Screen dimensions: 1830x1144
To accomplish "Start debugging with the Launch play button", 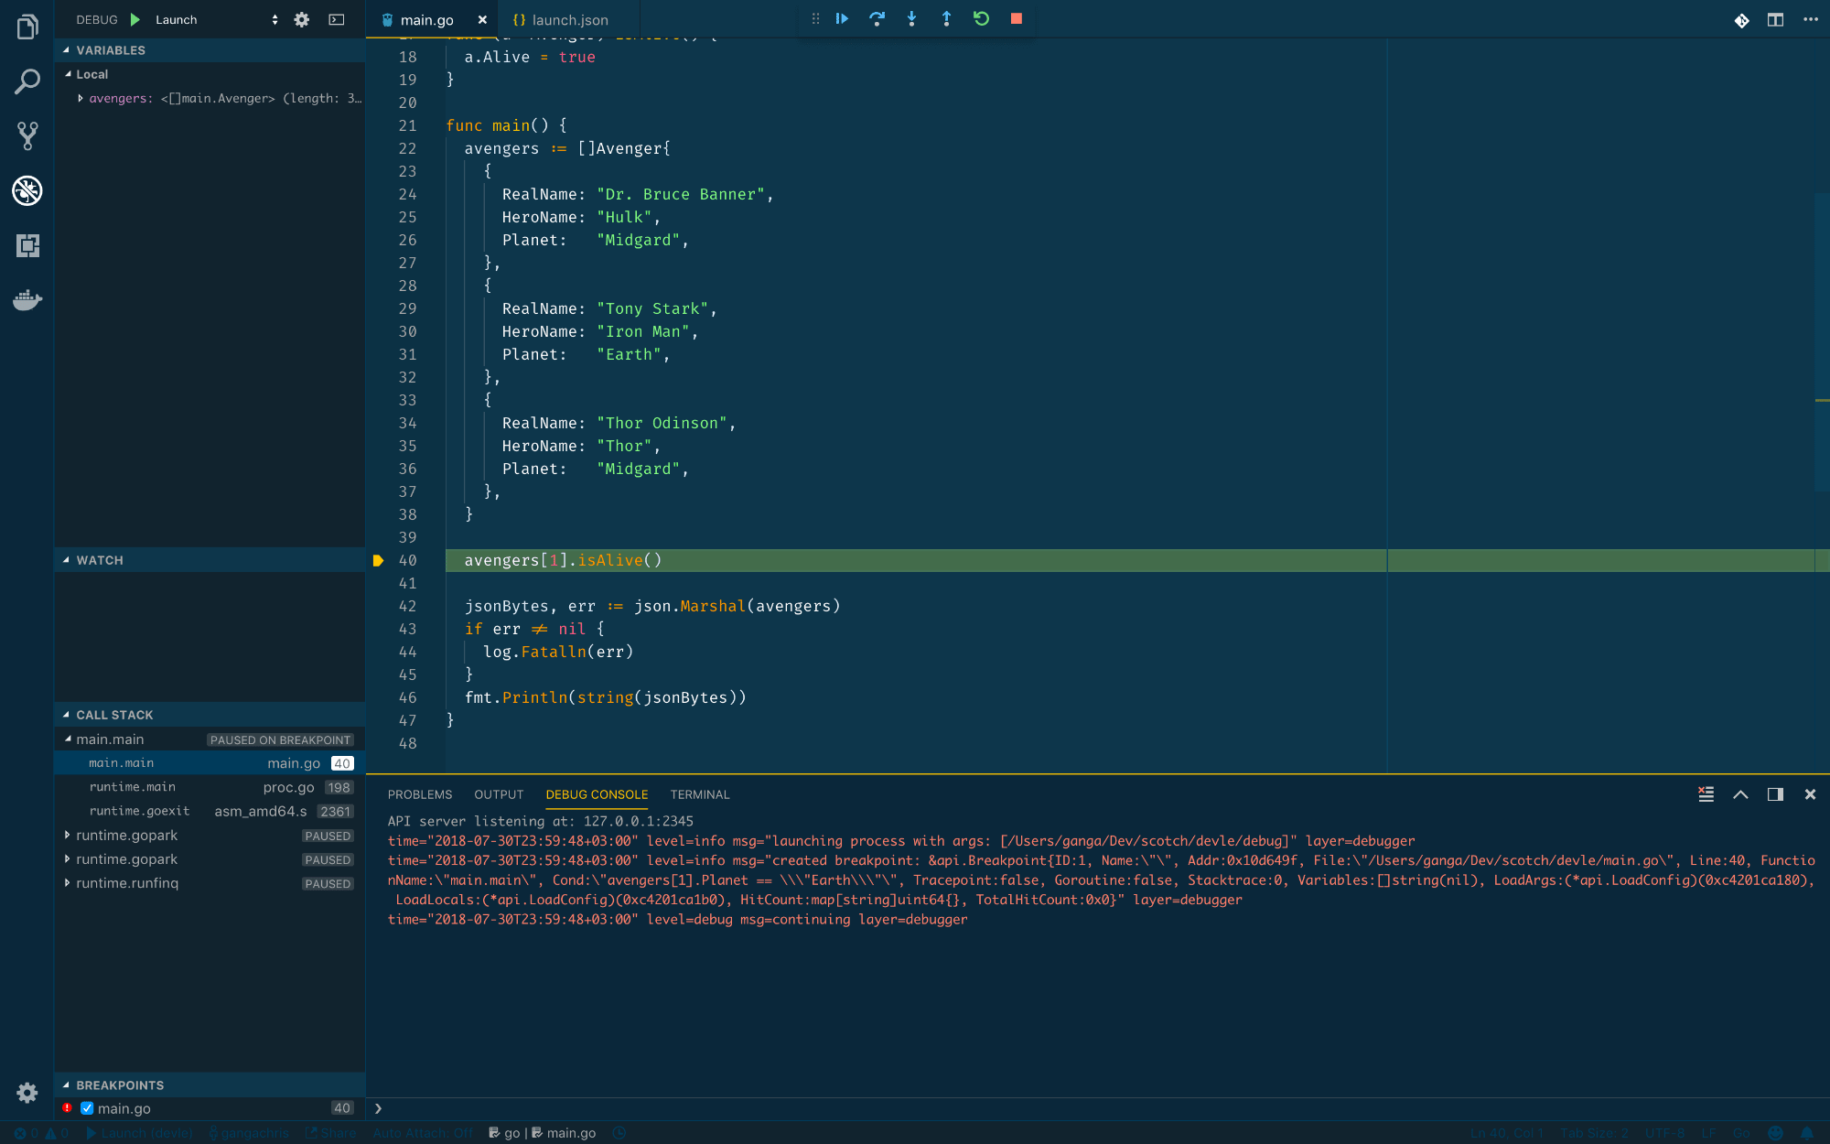I will coord(134,19).
